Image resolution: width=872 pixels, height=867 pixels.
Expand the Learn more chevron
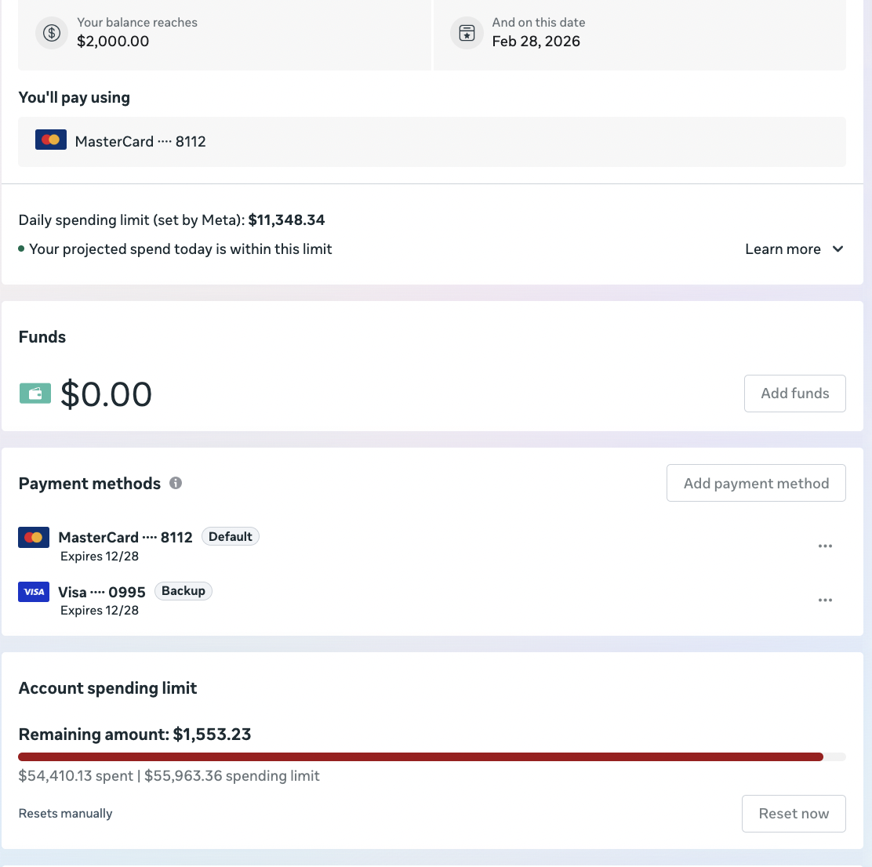(x=837, y=249)
